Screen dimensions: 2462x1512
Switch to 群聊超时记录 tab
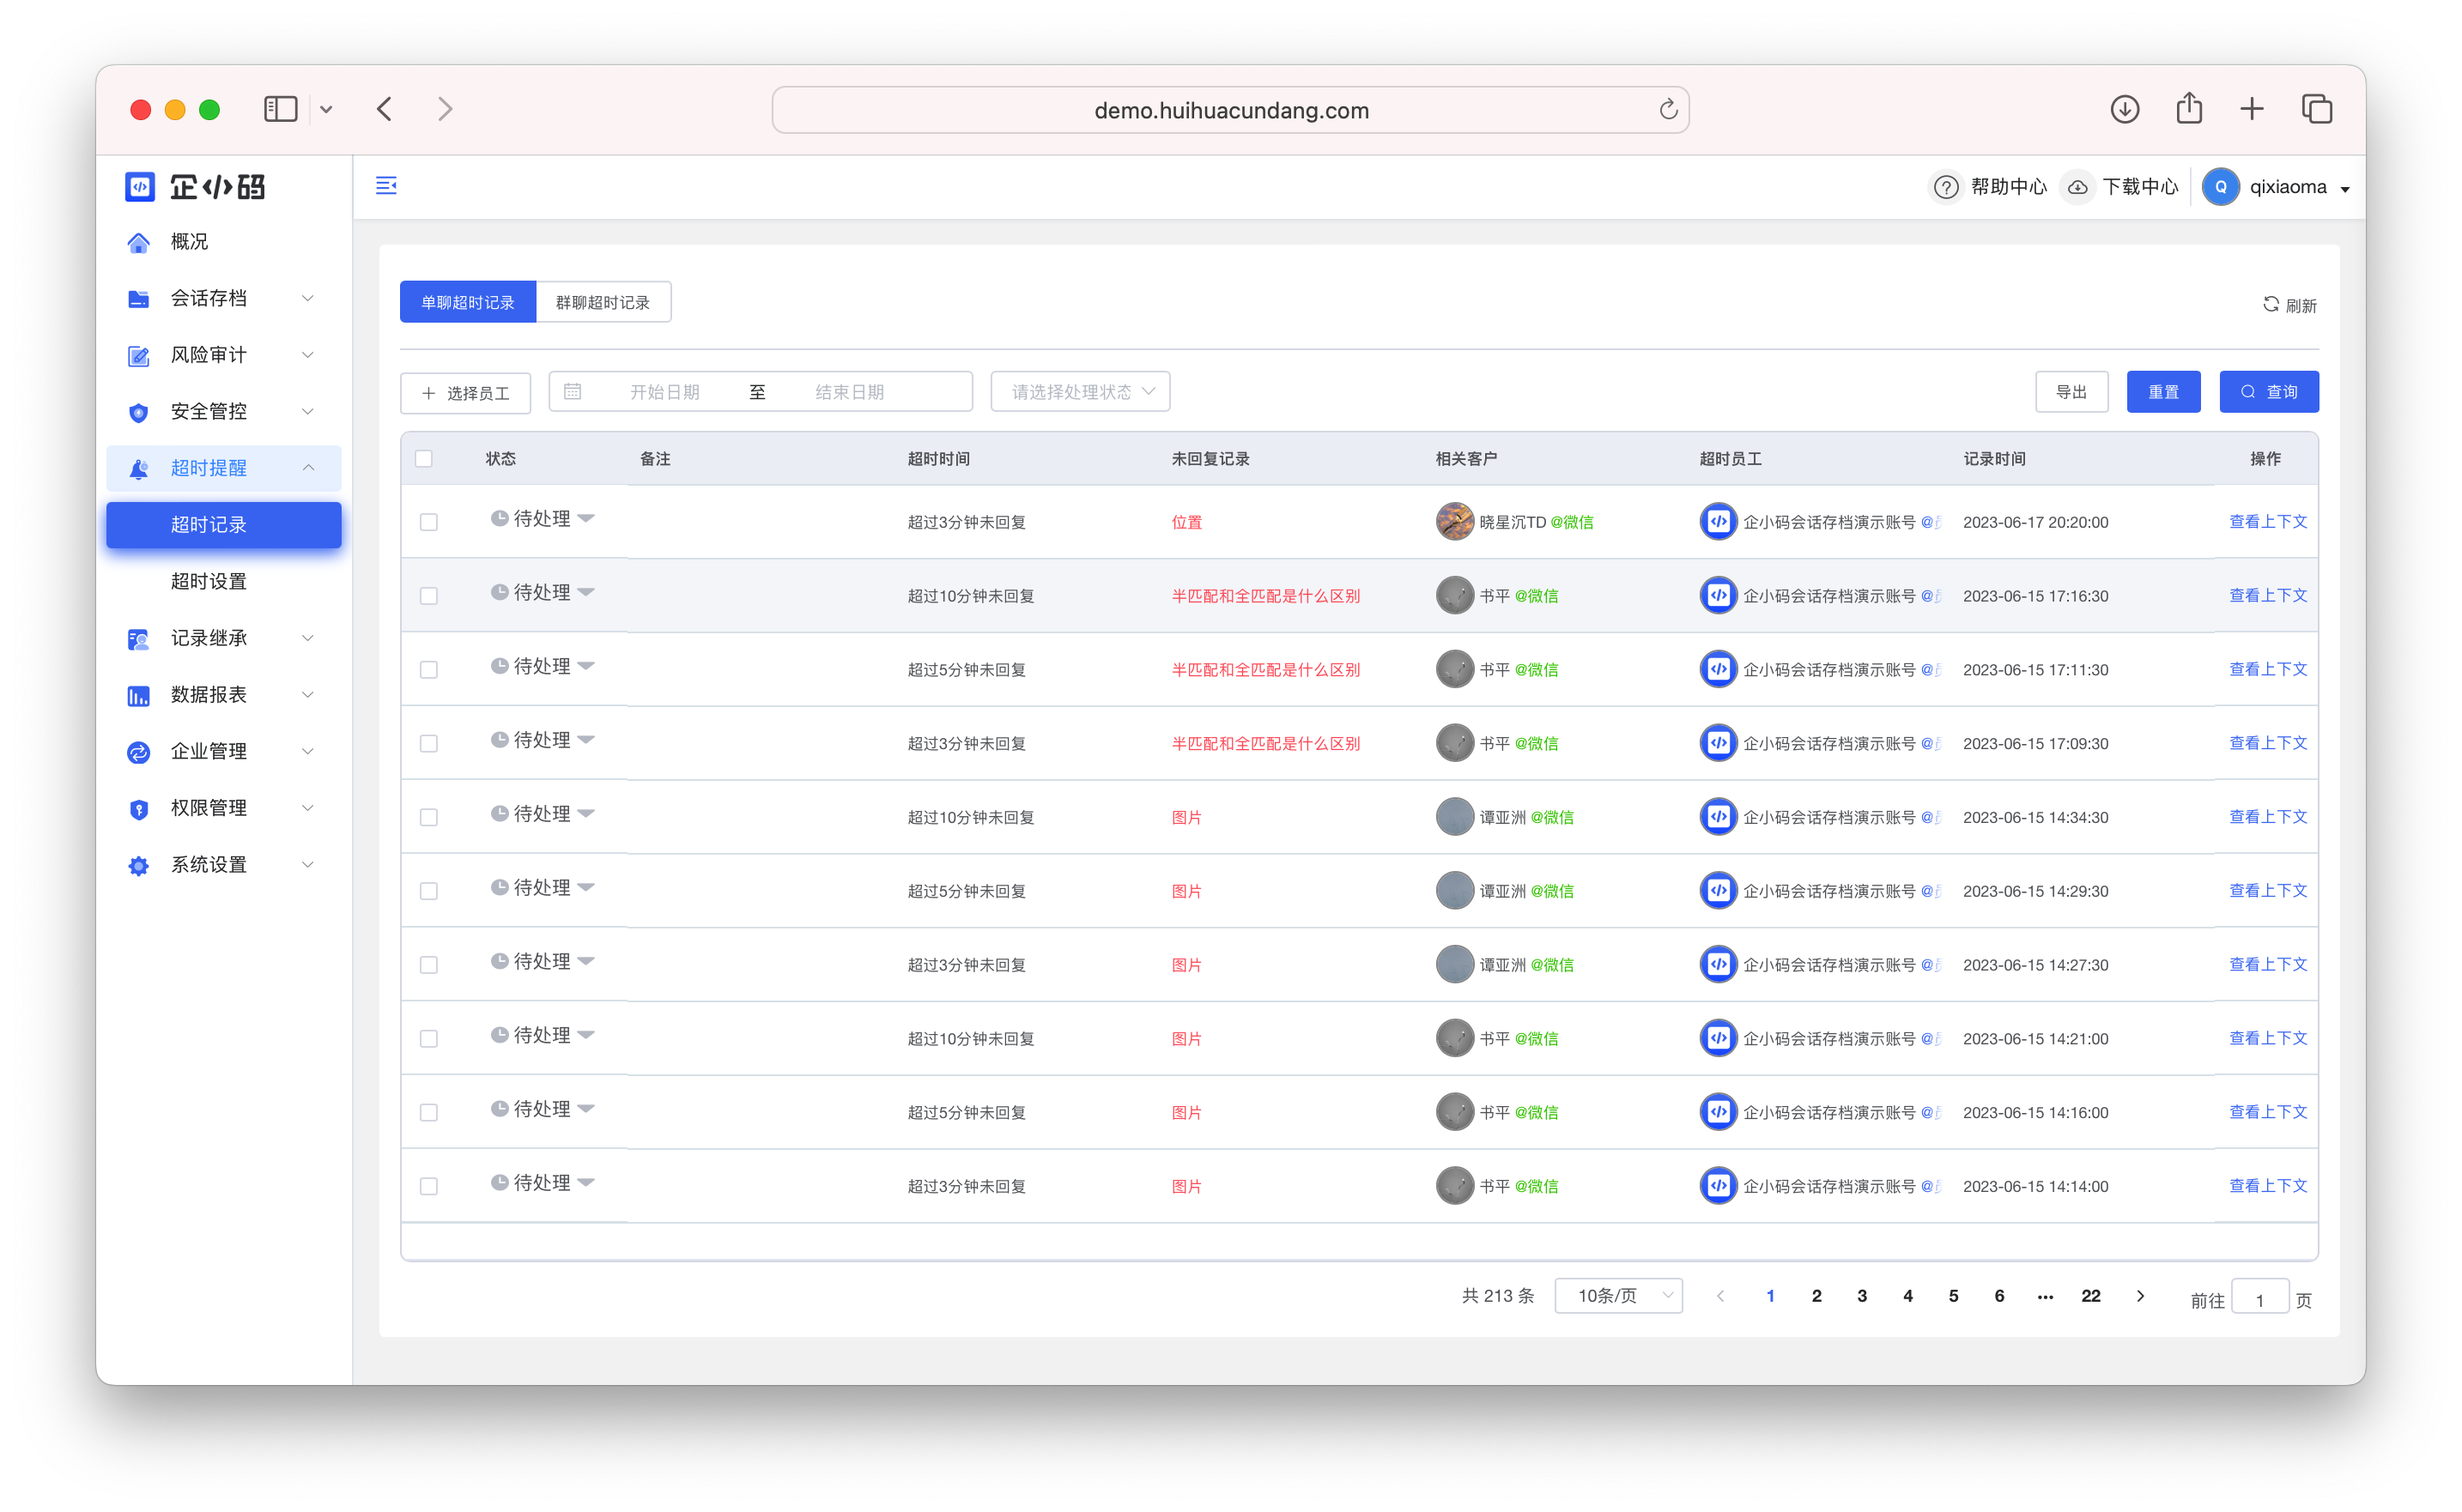[x=603, y=302]
